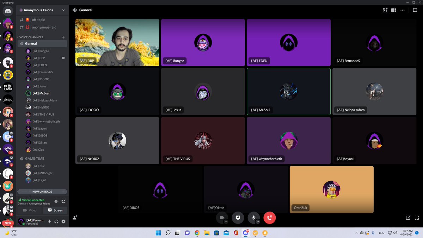The width and height of the screenshot is (423, 238).
Task: Focus the OranZuk participant tile
Action: click(x=331, y=189)
